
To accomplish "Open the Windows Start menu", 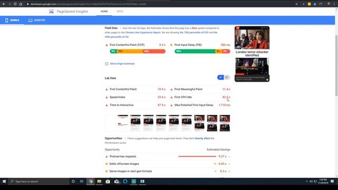I will coord(4,182).
